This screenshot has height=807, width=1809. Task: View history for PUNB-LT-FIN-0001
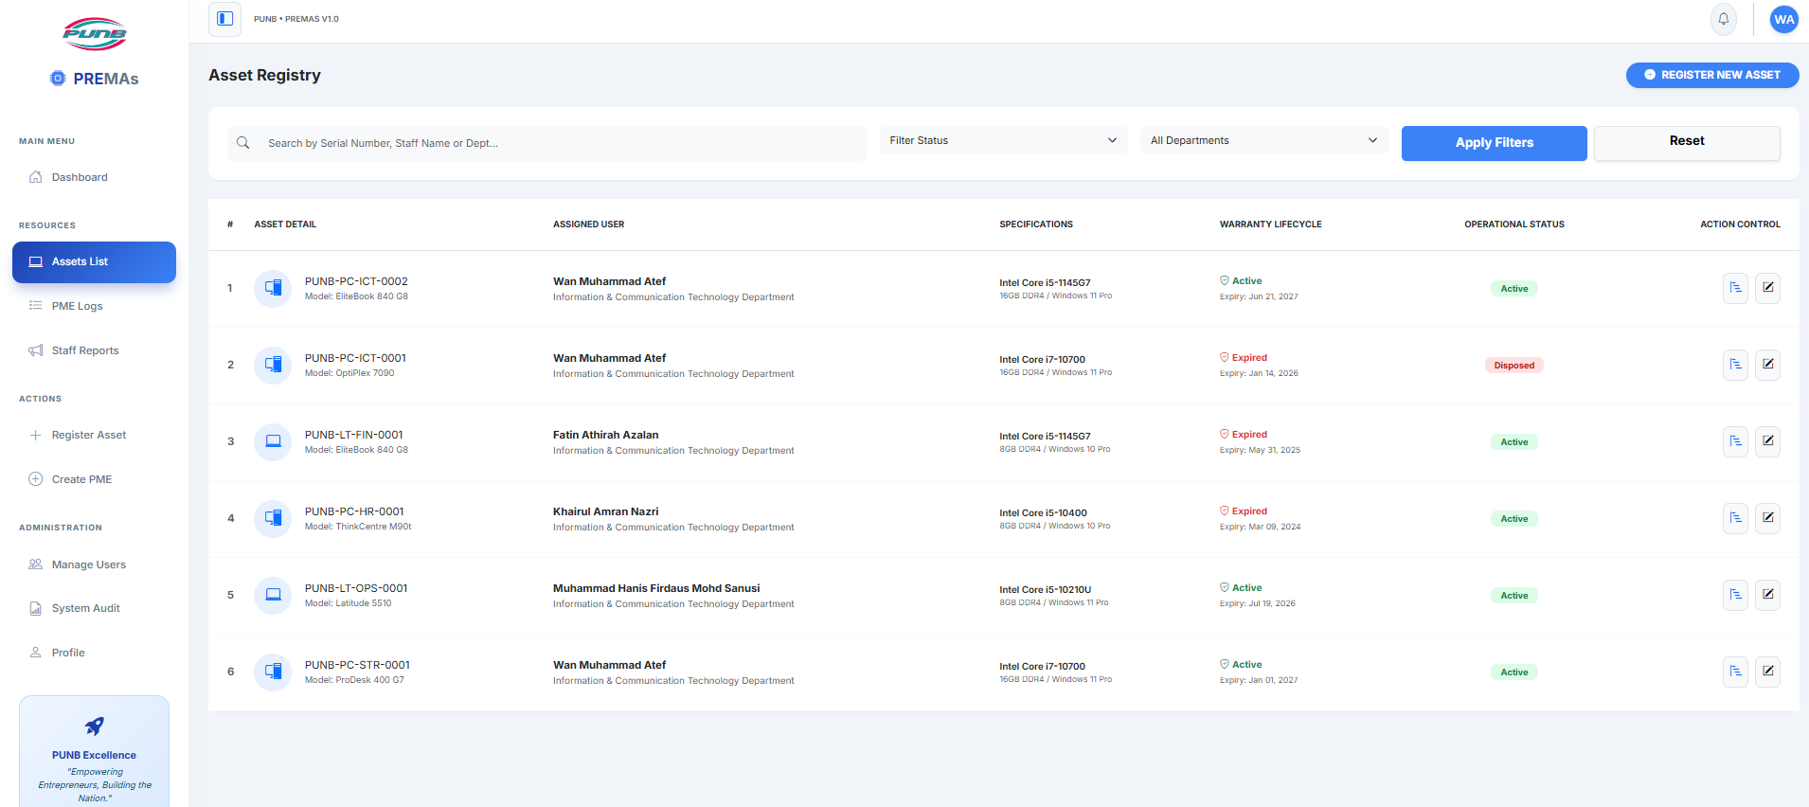1735,441
